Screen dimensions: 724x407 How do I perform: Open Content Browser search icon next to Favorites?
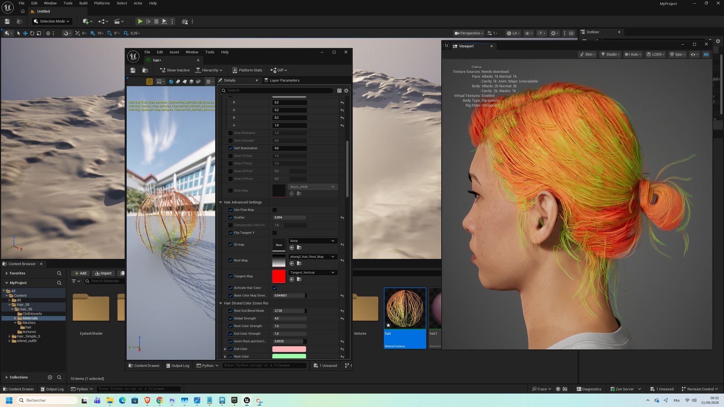pyautogui.click(x=59, y=273)
